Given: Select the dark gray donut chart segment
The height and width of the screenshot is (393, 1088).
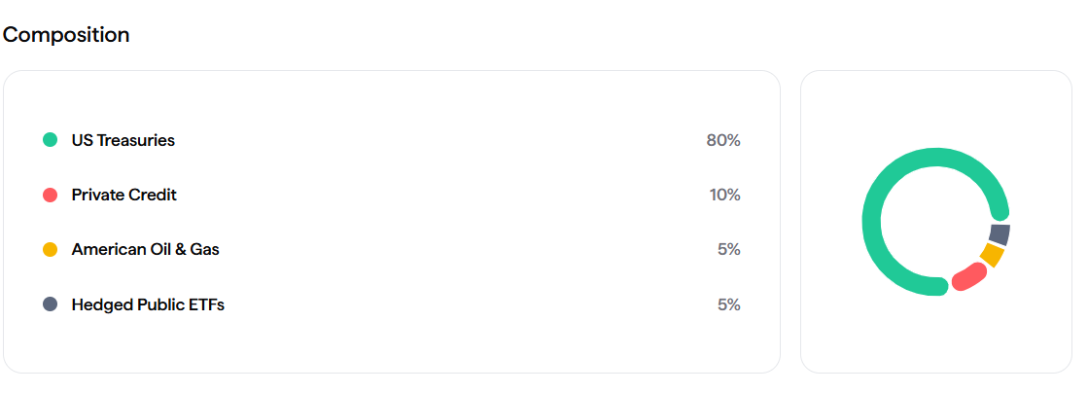Looking at the screenshot, I should point(1000,233).
